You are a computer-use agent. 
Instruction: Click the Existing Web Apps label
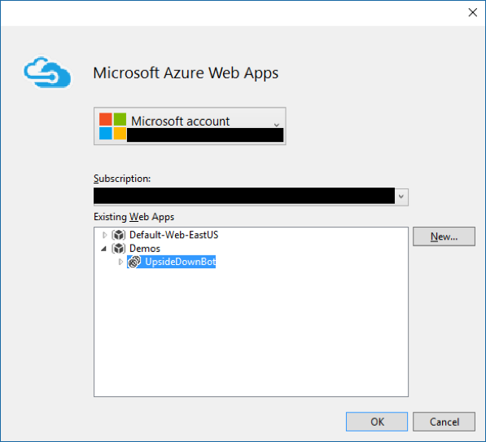134,217
